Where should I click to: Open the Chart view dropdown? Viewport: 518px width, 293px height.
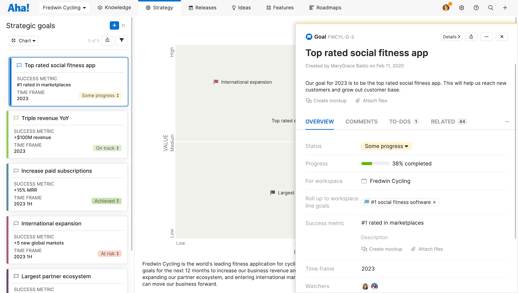(23, 41)
